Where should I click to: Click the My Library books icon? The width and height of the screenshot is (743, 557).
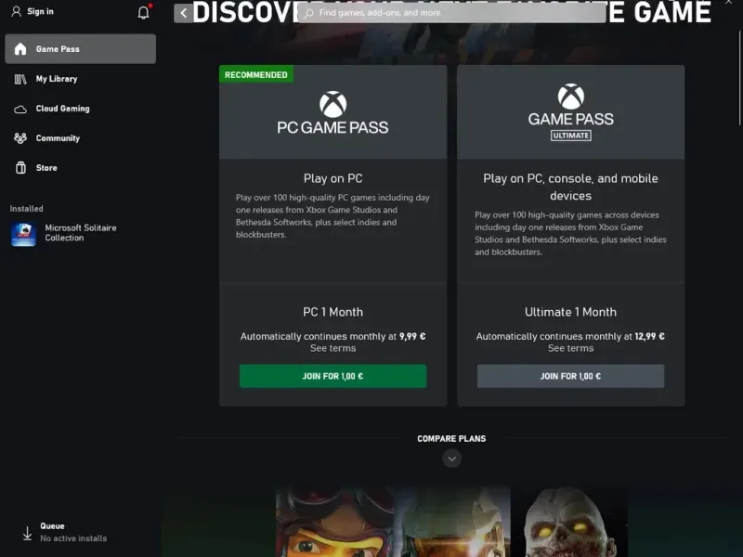(x=20, y=79)
